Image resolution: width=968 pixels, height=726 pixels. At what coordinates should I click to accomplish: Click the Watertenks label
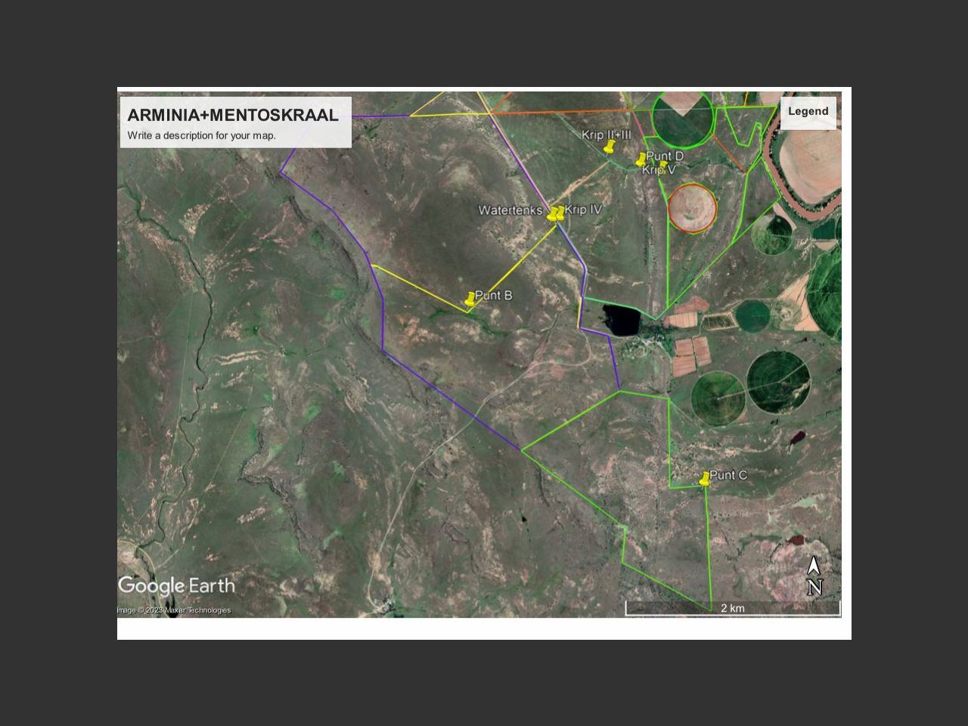coord(510,210)
